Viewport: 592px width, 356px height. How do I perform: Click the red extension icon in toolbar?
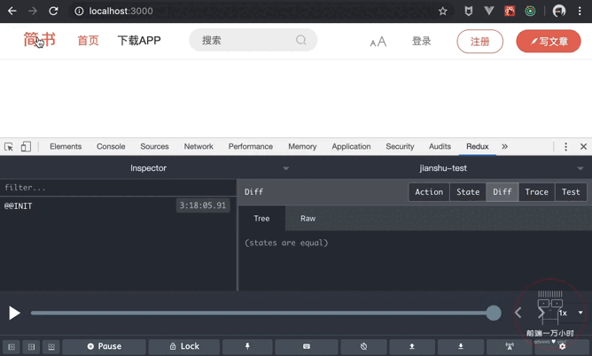(x=510, y=11)
